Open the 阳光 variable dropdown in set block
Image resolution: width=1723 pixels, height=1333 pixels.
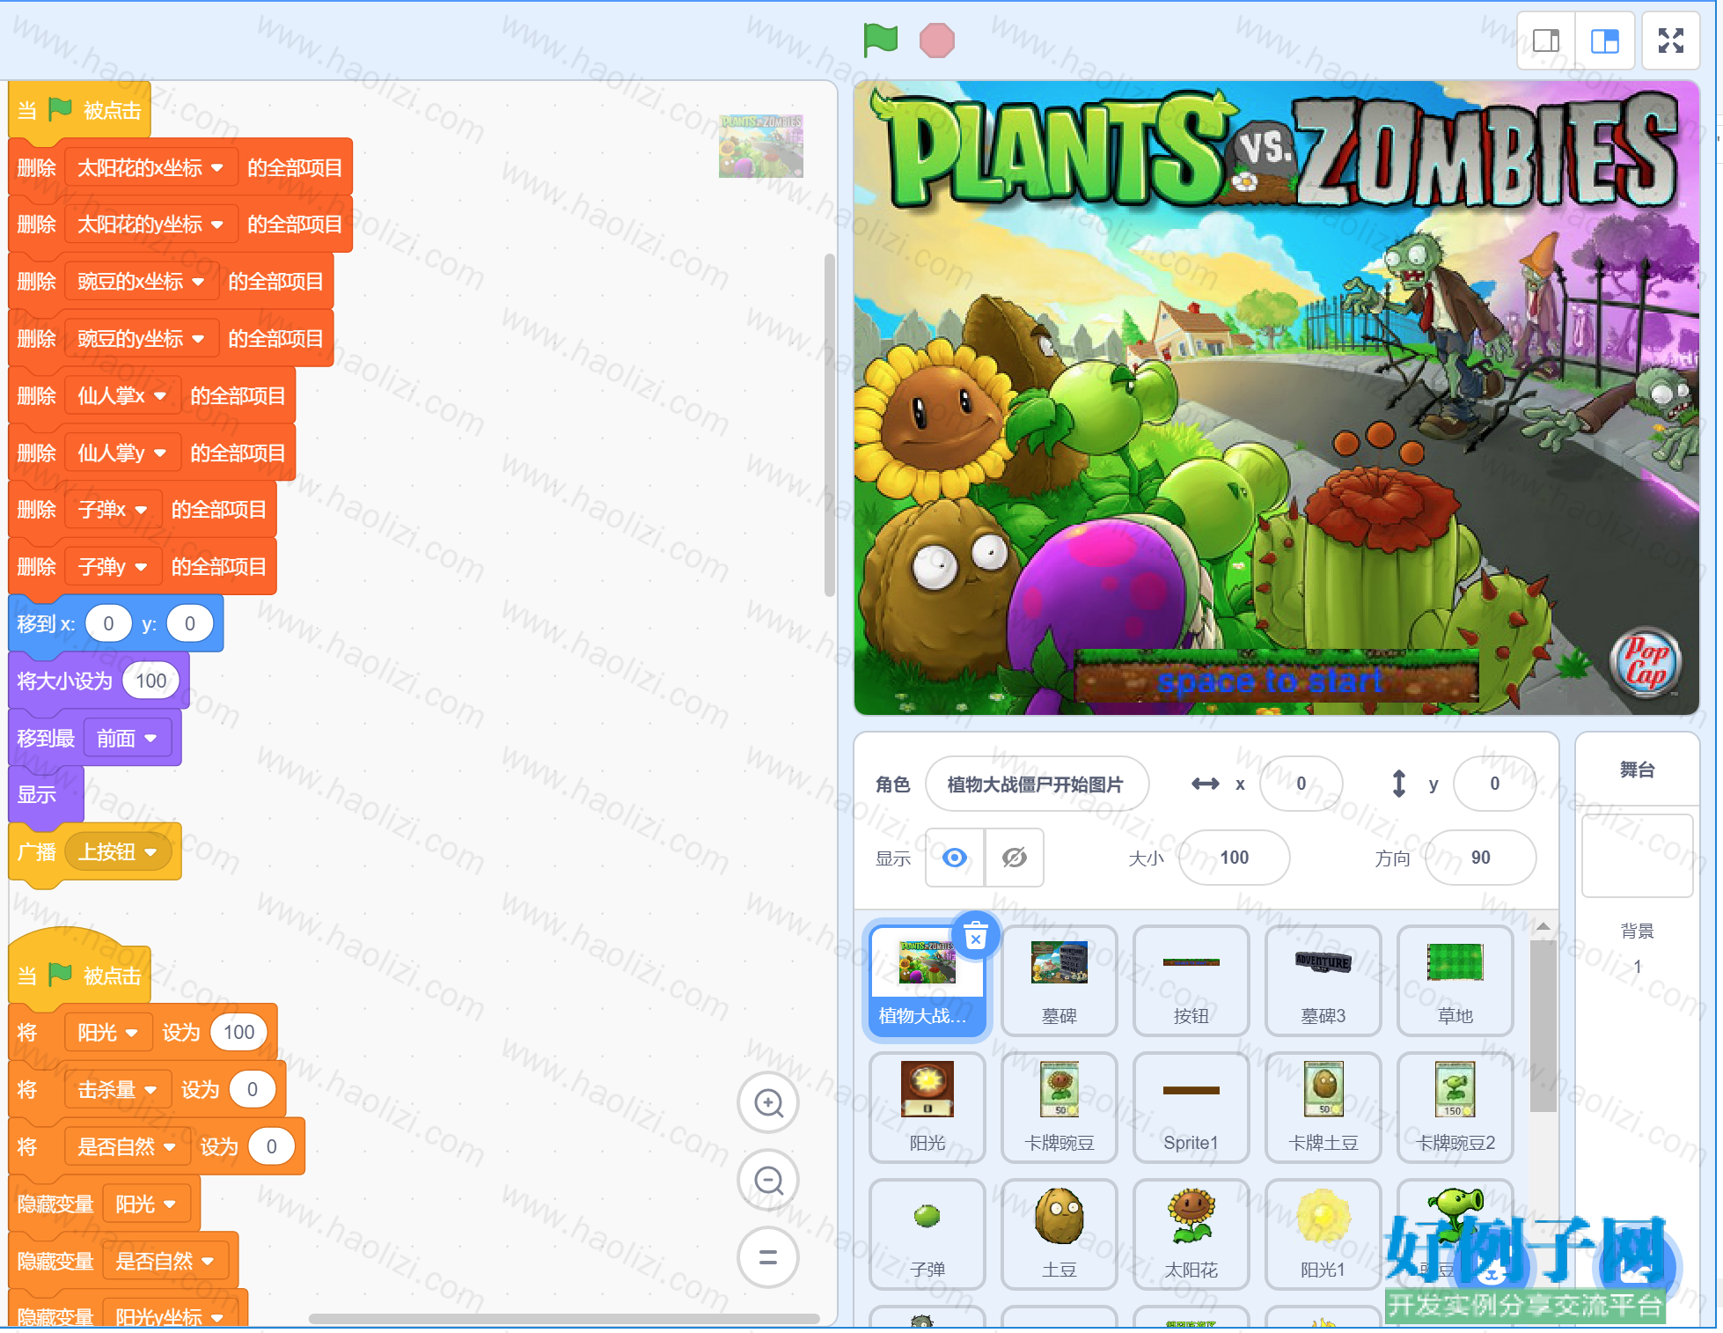click(108, 1033)
